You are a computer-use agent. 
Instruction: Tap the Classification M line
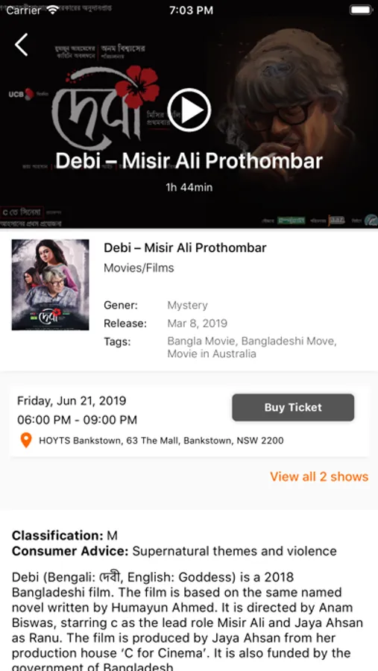click(x=65, y=535)
